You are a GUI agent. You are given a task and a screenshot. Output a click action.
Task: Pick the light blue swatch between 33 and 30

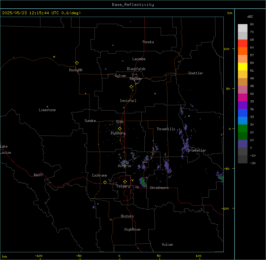[x=243, y=121]
